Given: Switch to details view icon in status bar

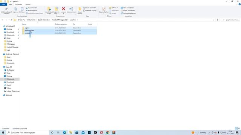Looking at the screenshot, I should coord(236,129).
